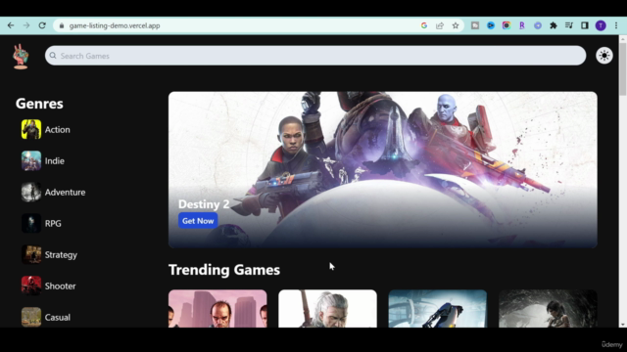
Task: Click the page vertical scrollbar
Action: point(622,181)
